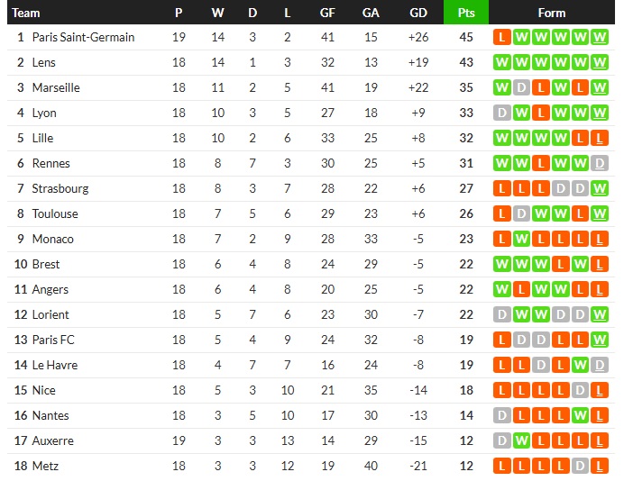633x481 pixels.
Task: Click the win badge in Paris FC's form
Action: click(x=601, y=340)
